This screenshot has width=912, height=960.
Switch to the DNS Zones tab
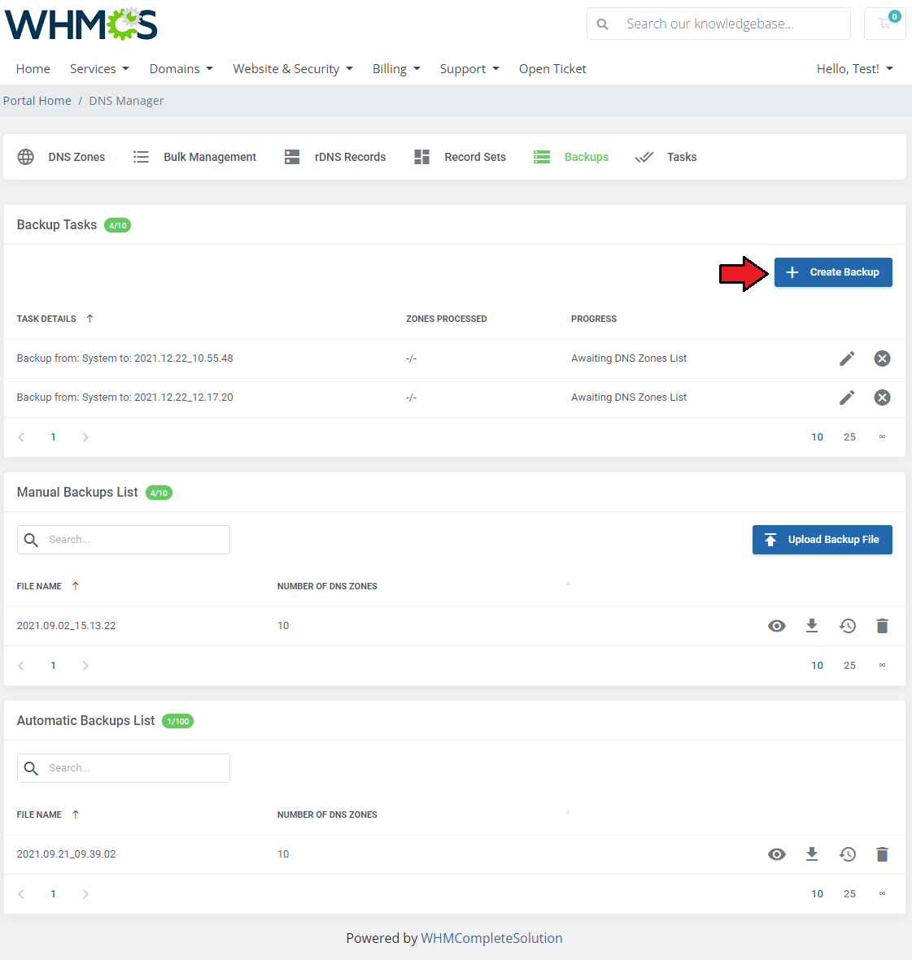pyautogui.click(x=61, y=157)
